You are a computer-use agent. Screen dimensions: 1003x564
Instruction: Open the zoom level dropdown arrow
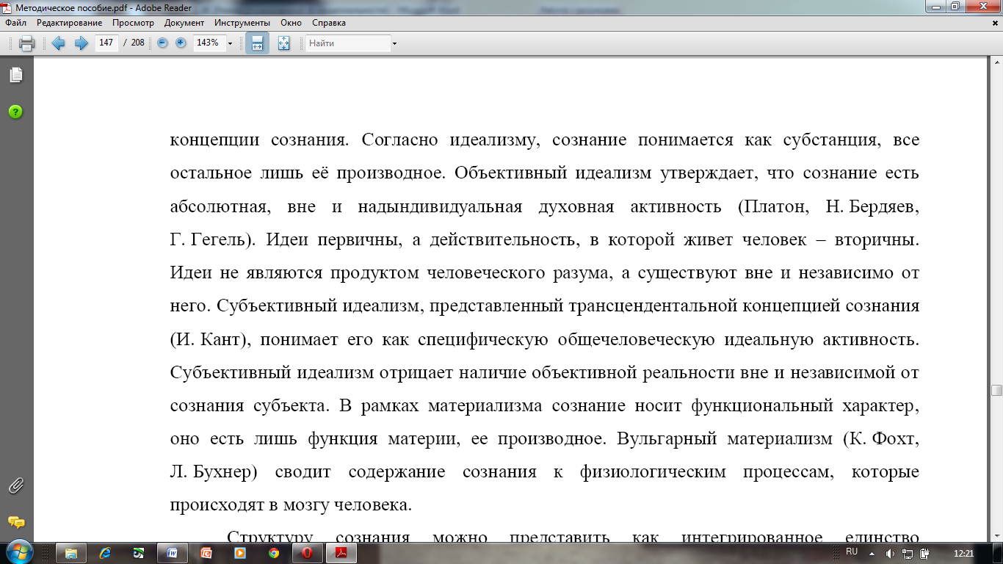tap(230, 43)
